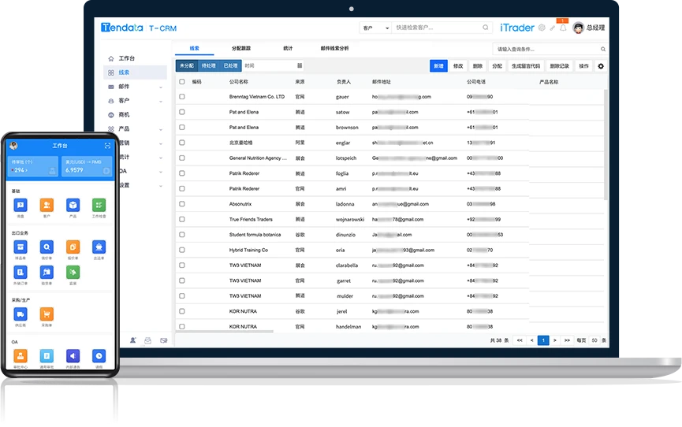Check the Hybrid Training Co row
Viewport: 682px width, 427px height.
click(182, 250)
